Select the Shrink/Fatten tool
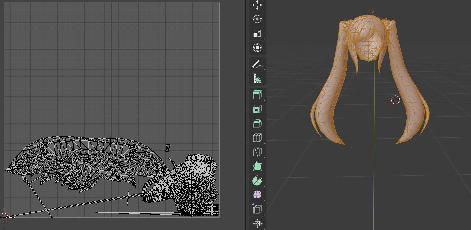 click(x=257, y=223)
